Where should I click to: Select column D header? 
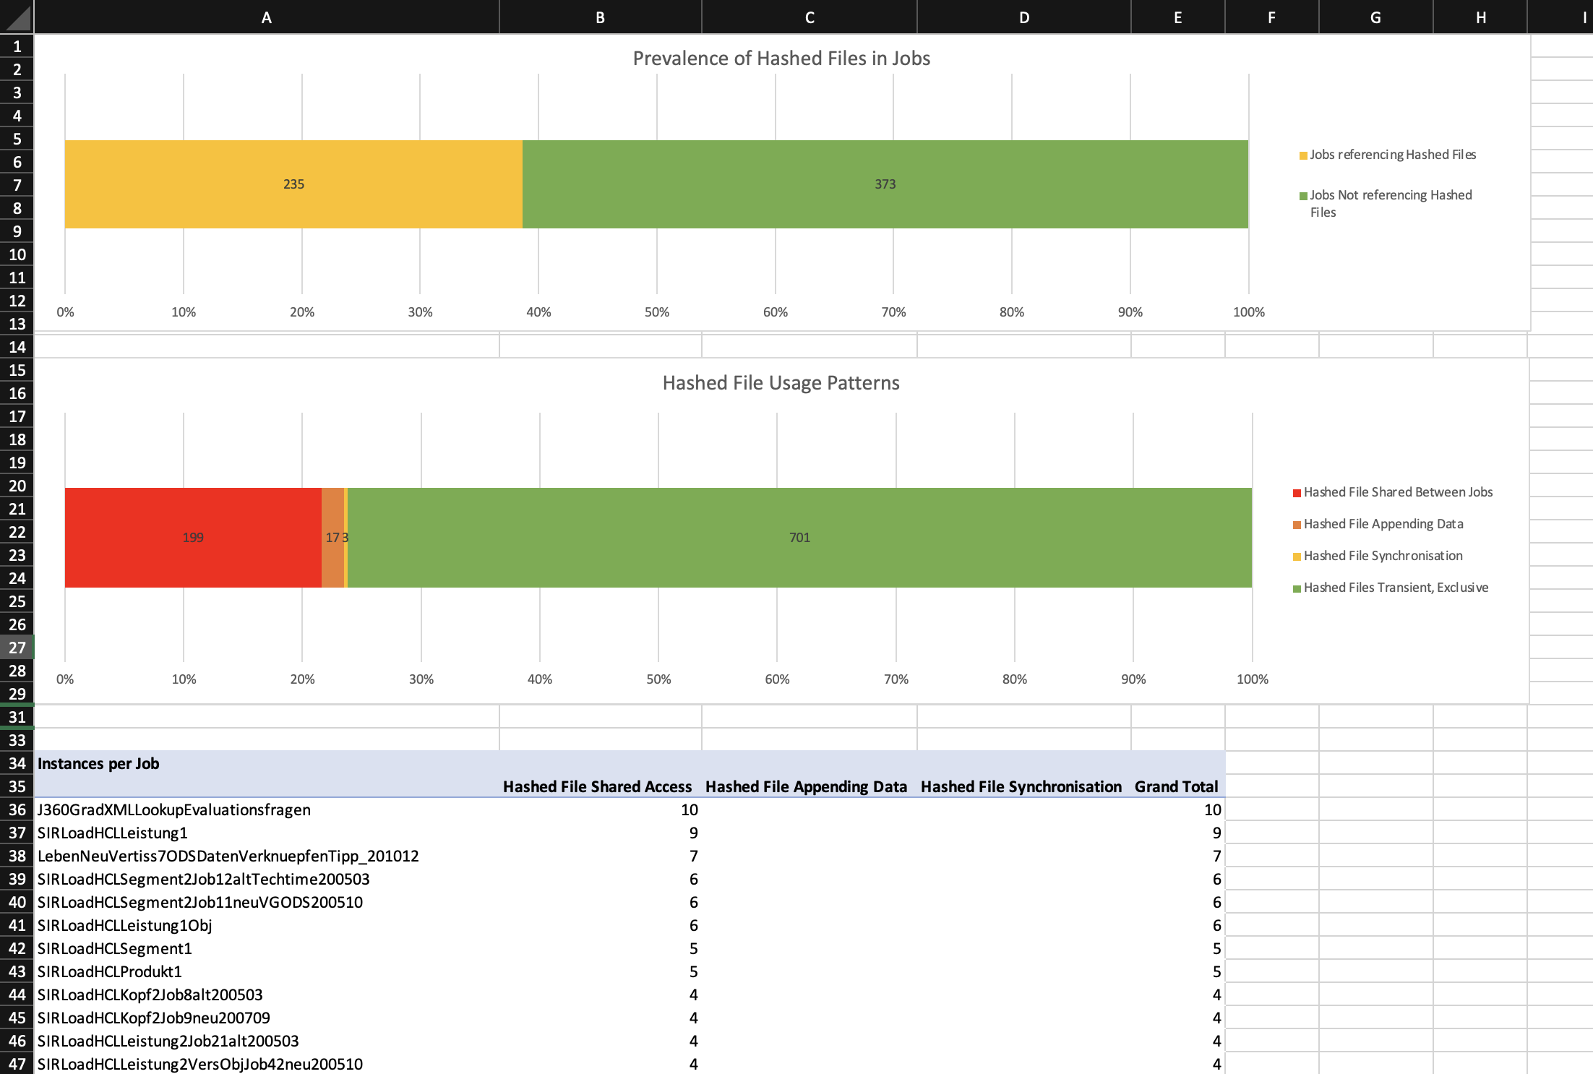click(x=1023, y=17)
